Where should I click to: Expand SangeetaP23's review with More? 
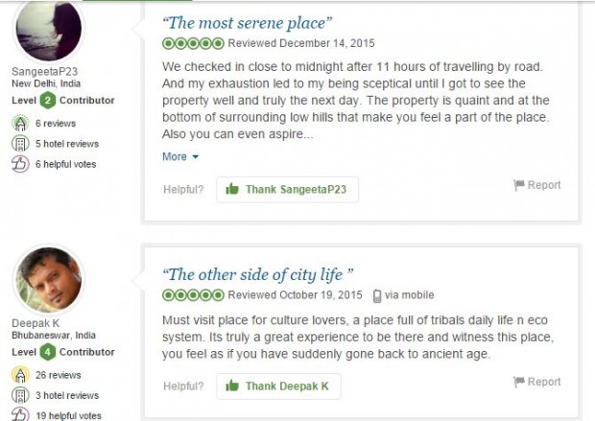[180, 156]
